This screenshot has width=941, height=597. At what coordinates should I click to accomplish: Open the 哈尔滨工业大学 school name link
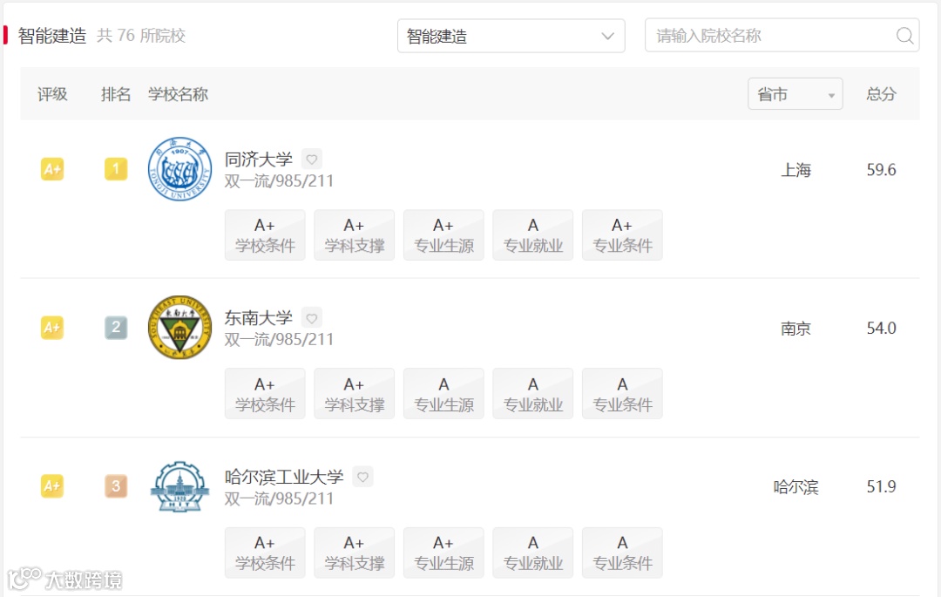(x=284, y=477)
